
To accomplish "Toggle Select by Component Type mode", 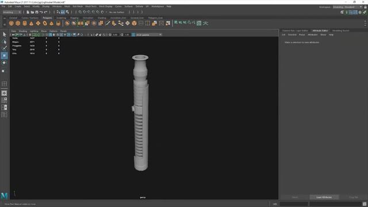I will 67,12.
